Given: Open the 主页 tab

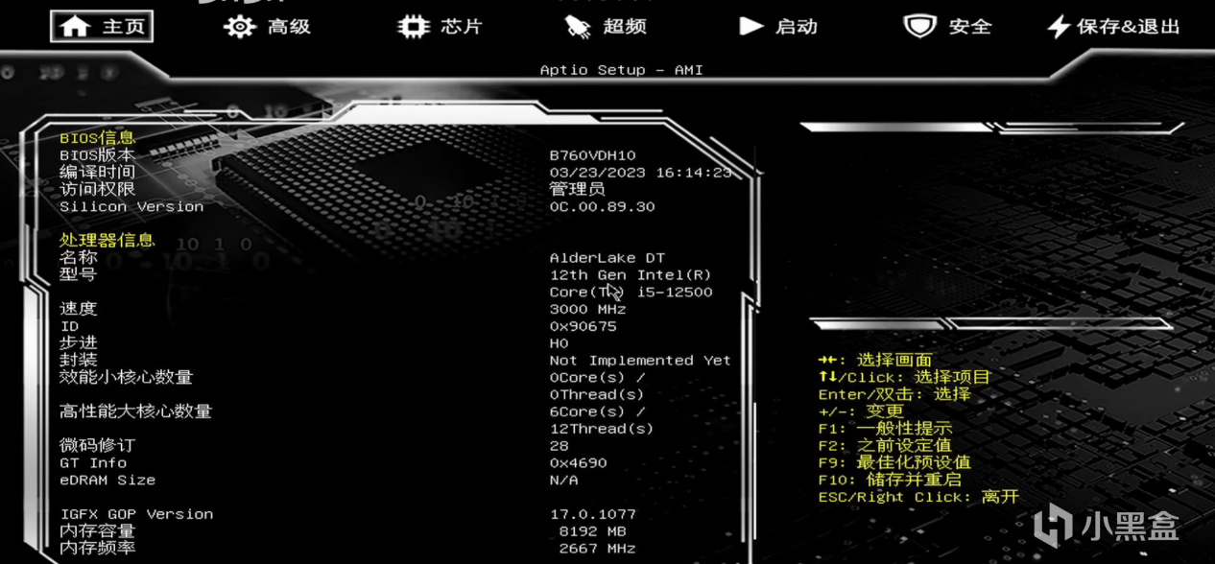Looking at the screenshot, I should 102,26.
